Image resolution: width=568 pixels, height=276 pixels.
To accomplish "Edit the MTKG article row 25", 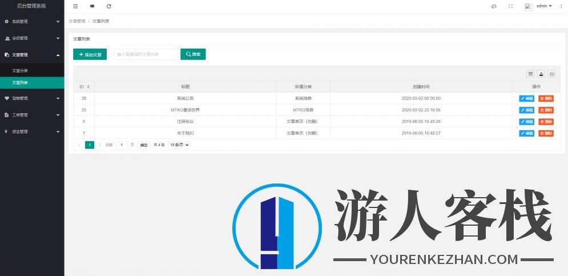I will pyautogui.click(x=526, y=110).
